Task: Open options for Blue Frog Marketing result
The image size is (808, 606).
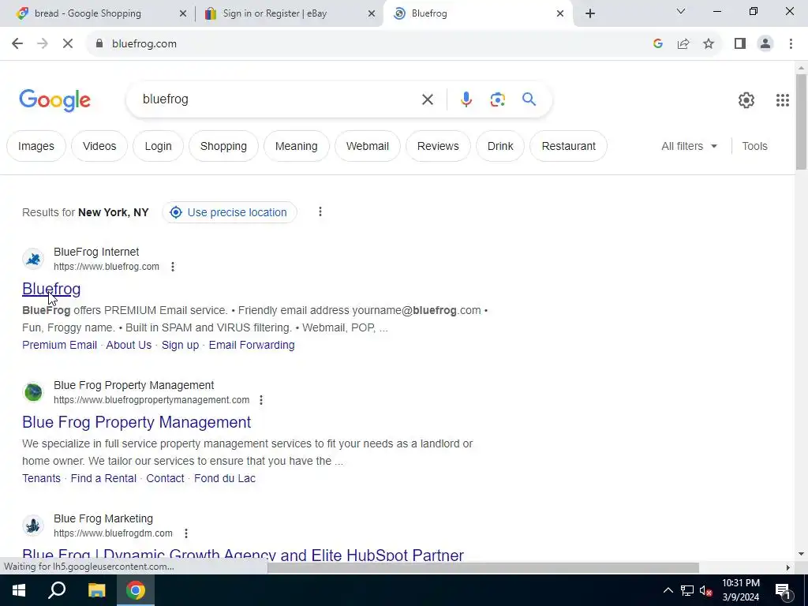Action: pyautogui.click(x=186, y=533)
